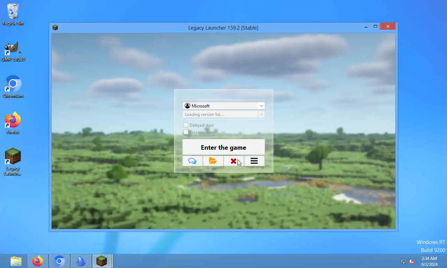Viewport: 447px width, 268px height.
Task: Select the Firefox desktop shortcut
Action: click(x=13, y=123)
